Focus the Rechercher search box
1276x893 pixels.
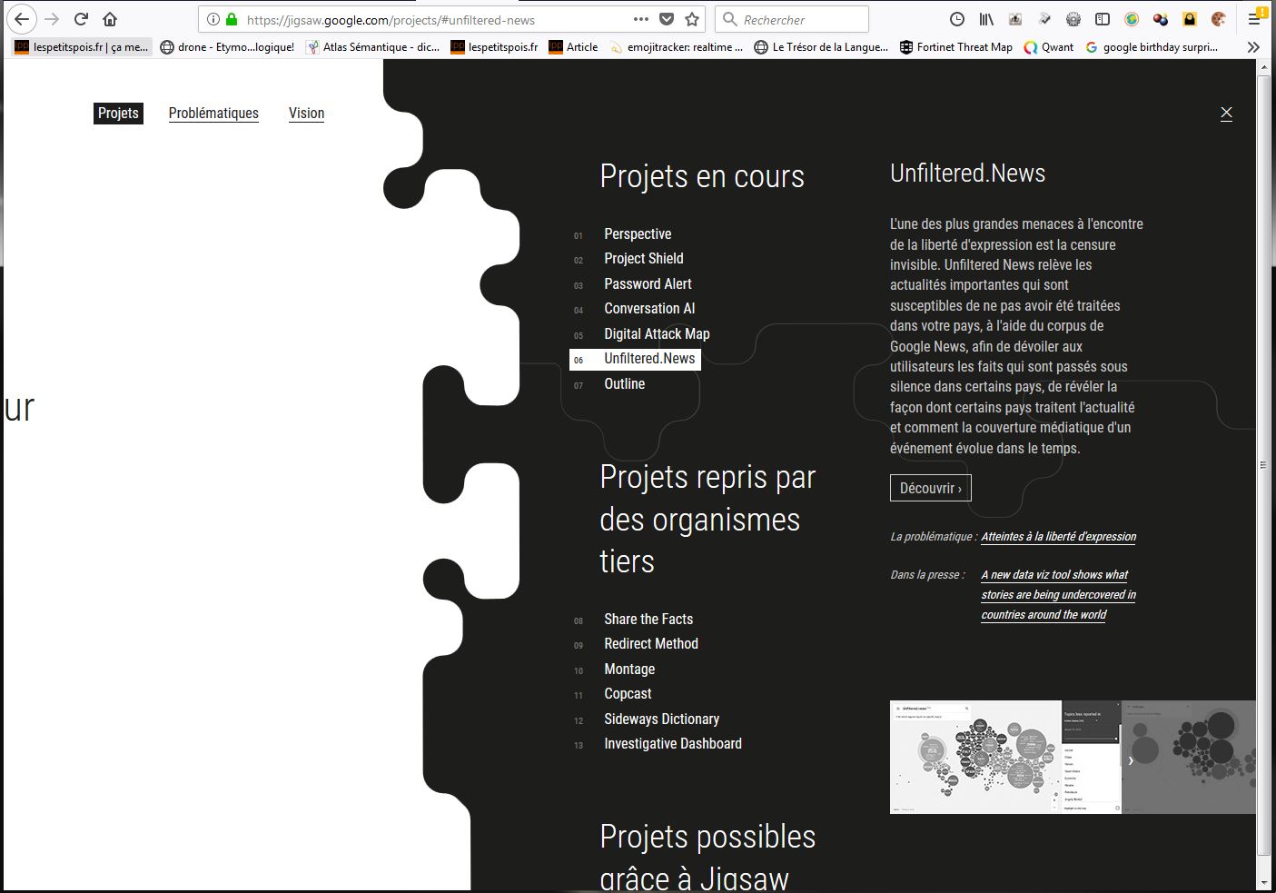tap(792, 19)
